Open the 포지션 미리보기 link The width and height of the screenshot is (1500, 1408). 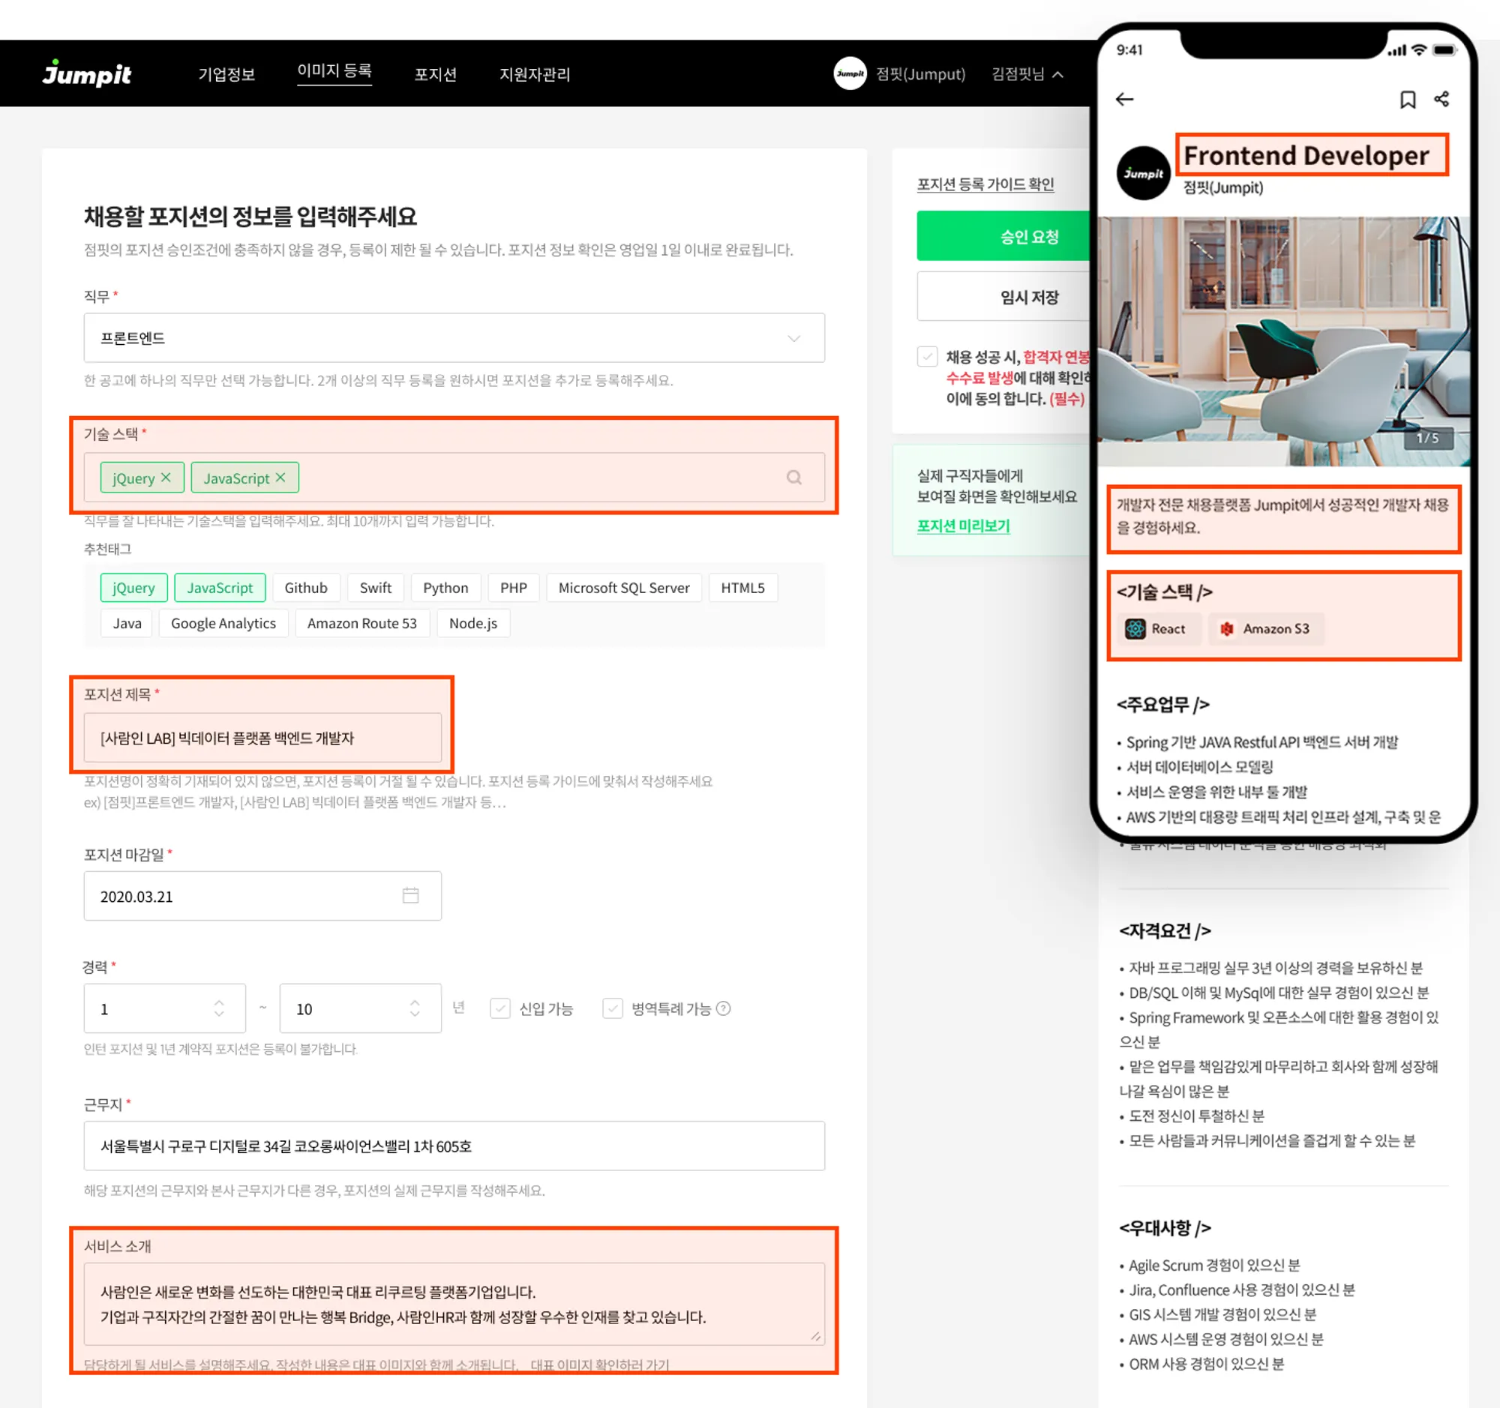(963, 526)
